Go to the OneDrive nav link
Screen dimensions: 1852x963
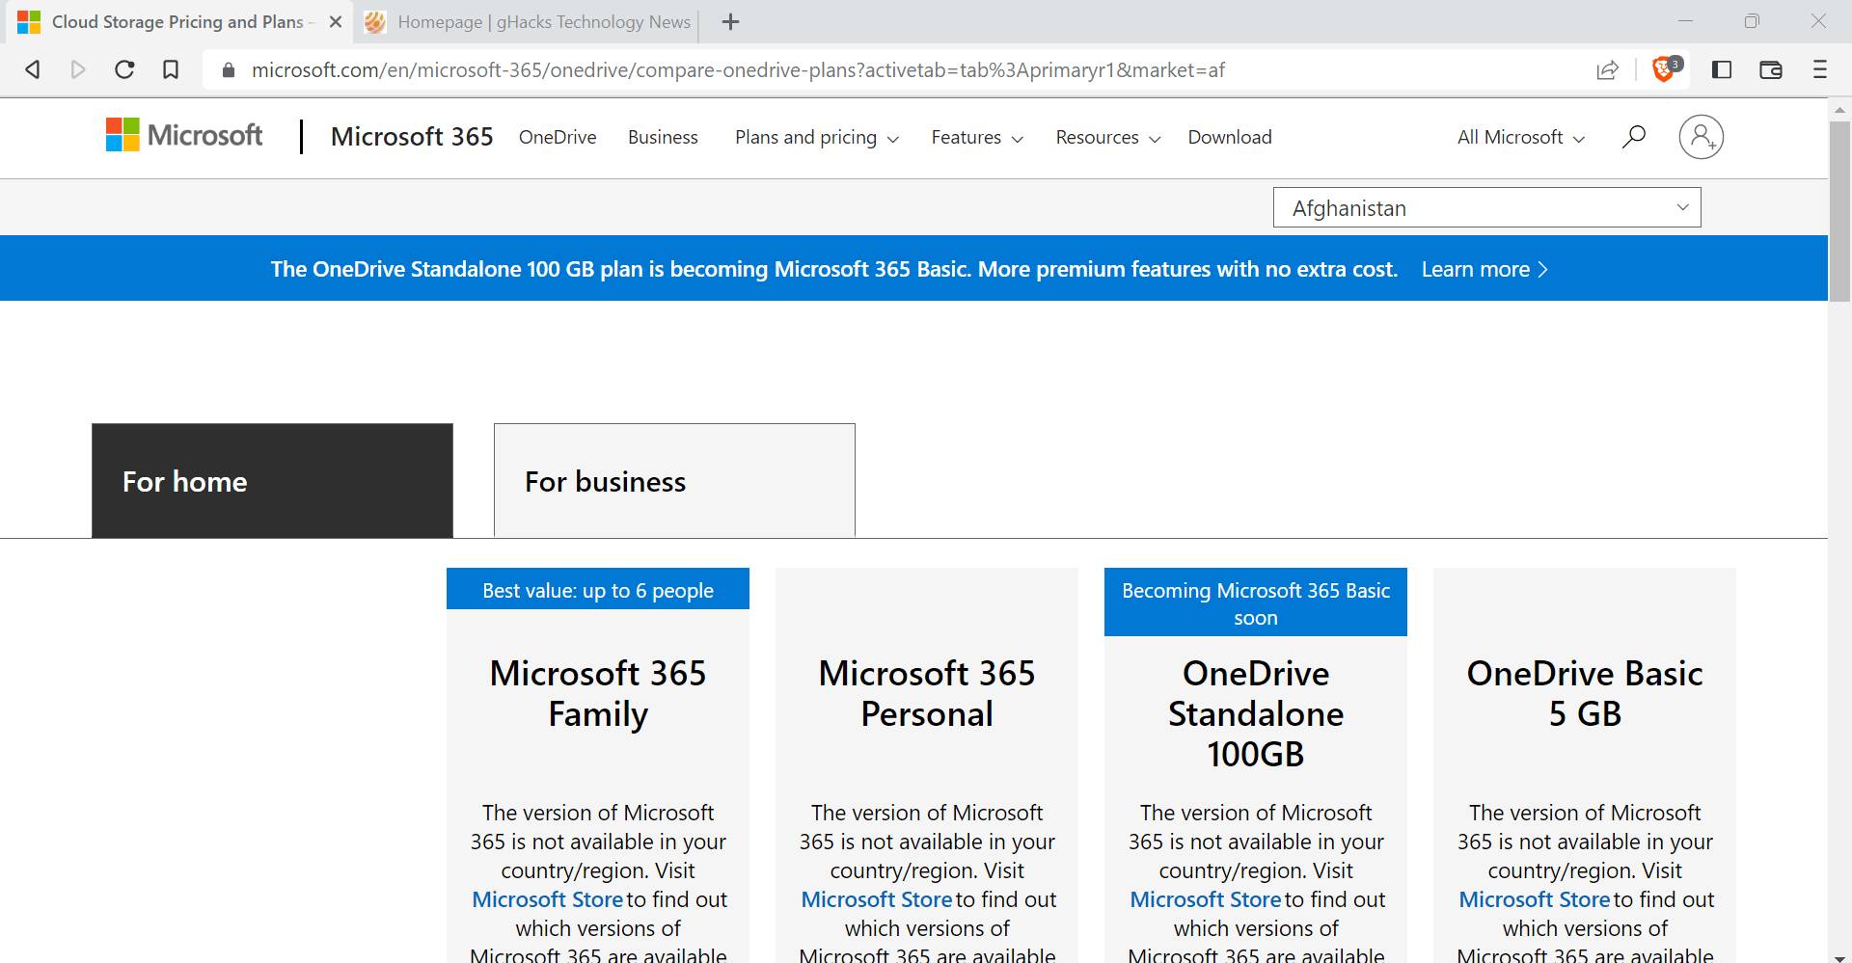pos(558,137)
